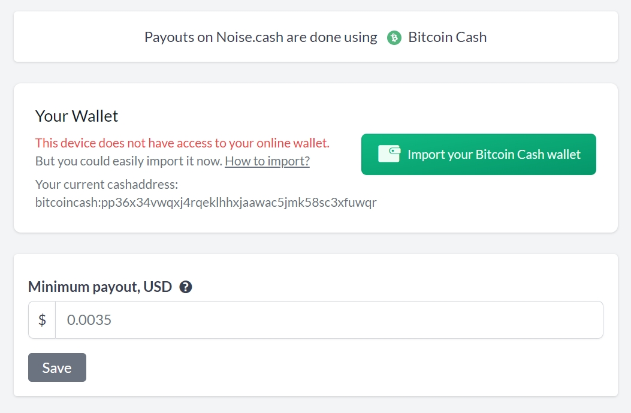This screenshot has width=631, height=413.
Task: Click the Bitcoin Cash name text
Action: (448, 37)
